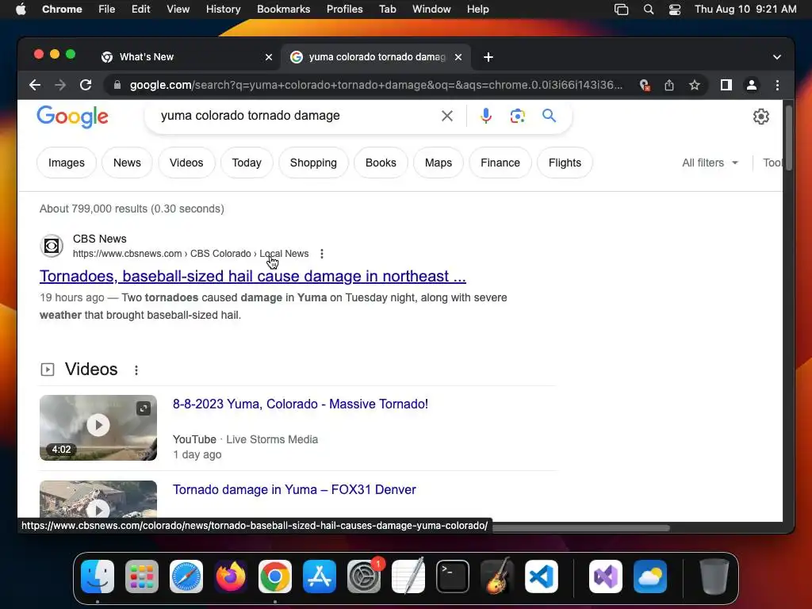Screen dimensions: 812x609
Task: Open Tornado damage in Yuma FOX31 Denver link
Action: pos(294,489)
